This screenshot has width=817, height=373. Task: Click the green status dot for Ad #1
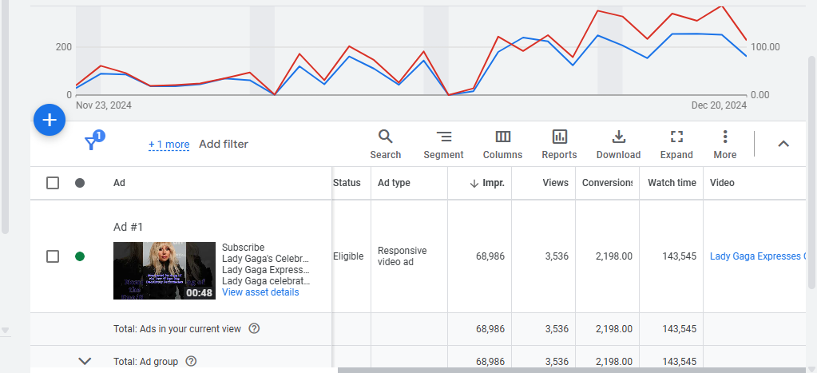pyautogui.click(x=80, y=256)
